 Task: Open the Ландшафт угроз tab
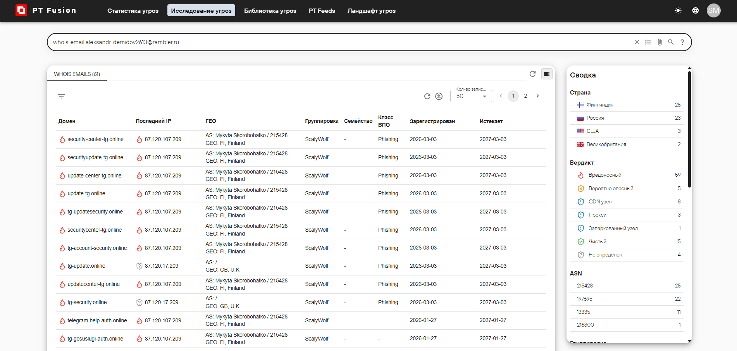click(371, 10)
